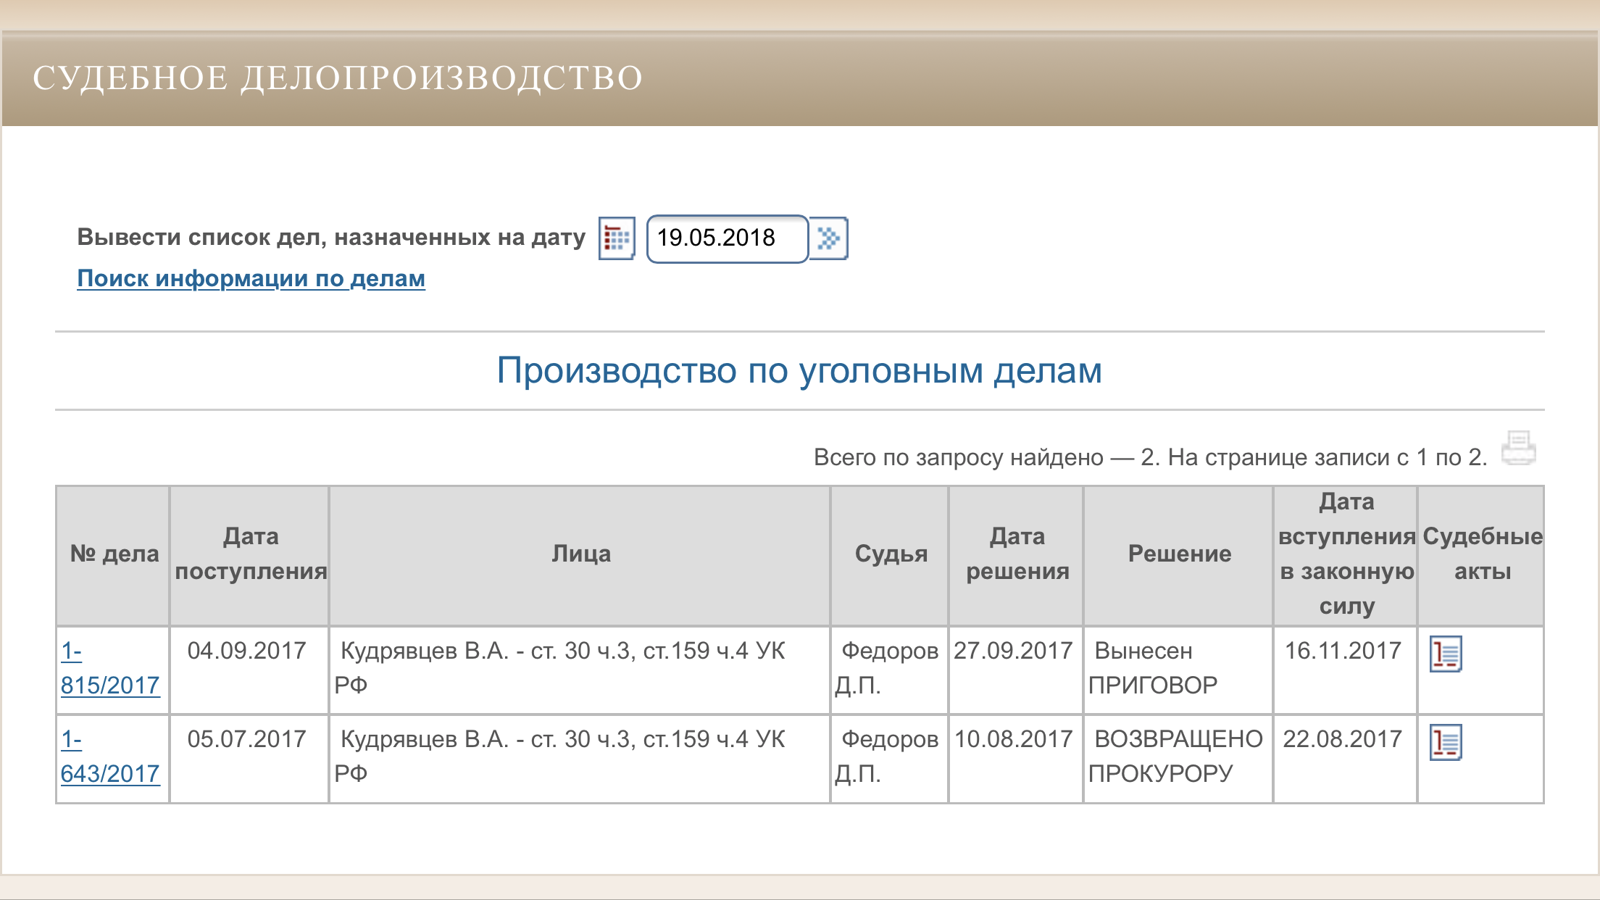
Task: Select the 'Дата решения' column header
Action: tap(1017, 554)
